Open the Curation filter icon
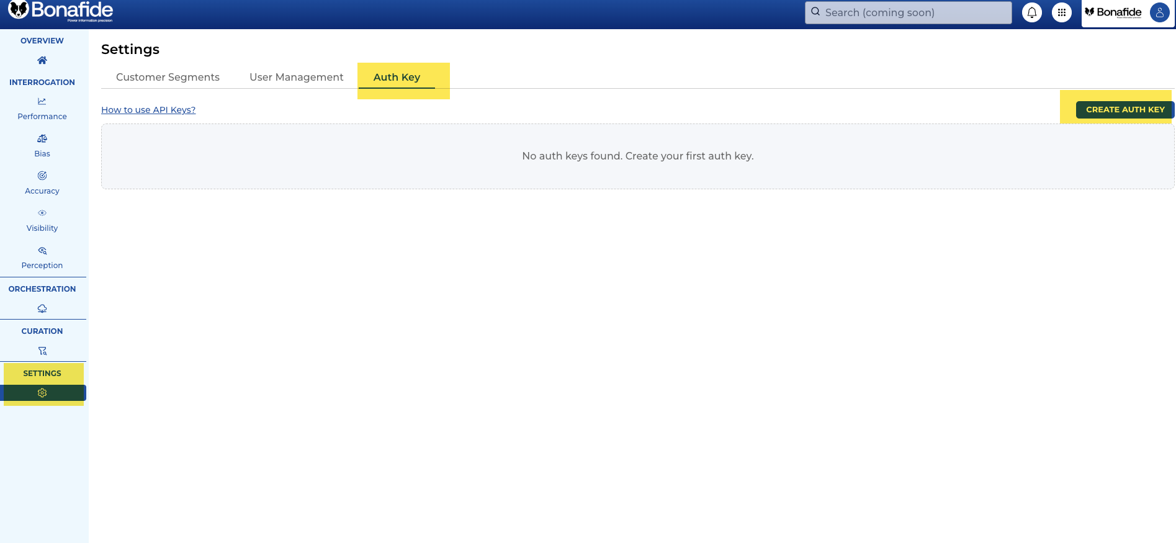The width and height of the screenshot is (1176, 543). click(x=42, y=351)
